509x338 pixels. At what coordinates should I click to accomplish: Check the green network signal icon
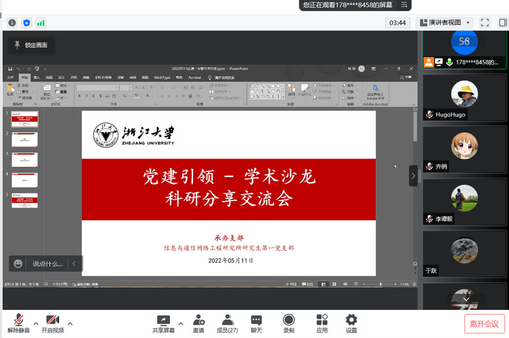click(x=41, y=23)
